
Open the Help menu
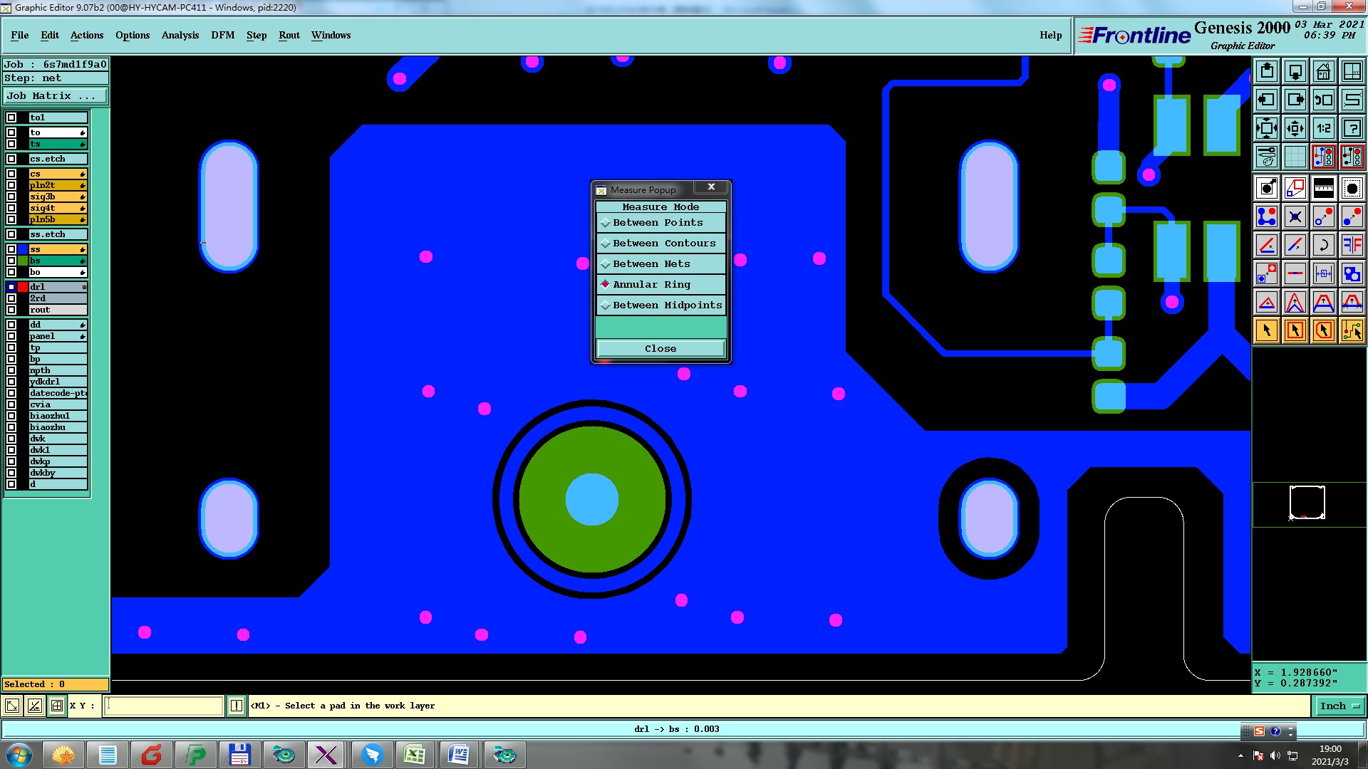tap(1050, 35)
